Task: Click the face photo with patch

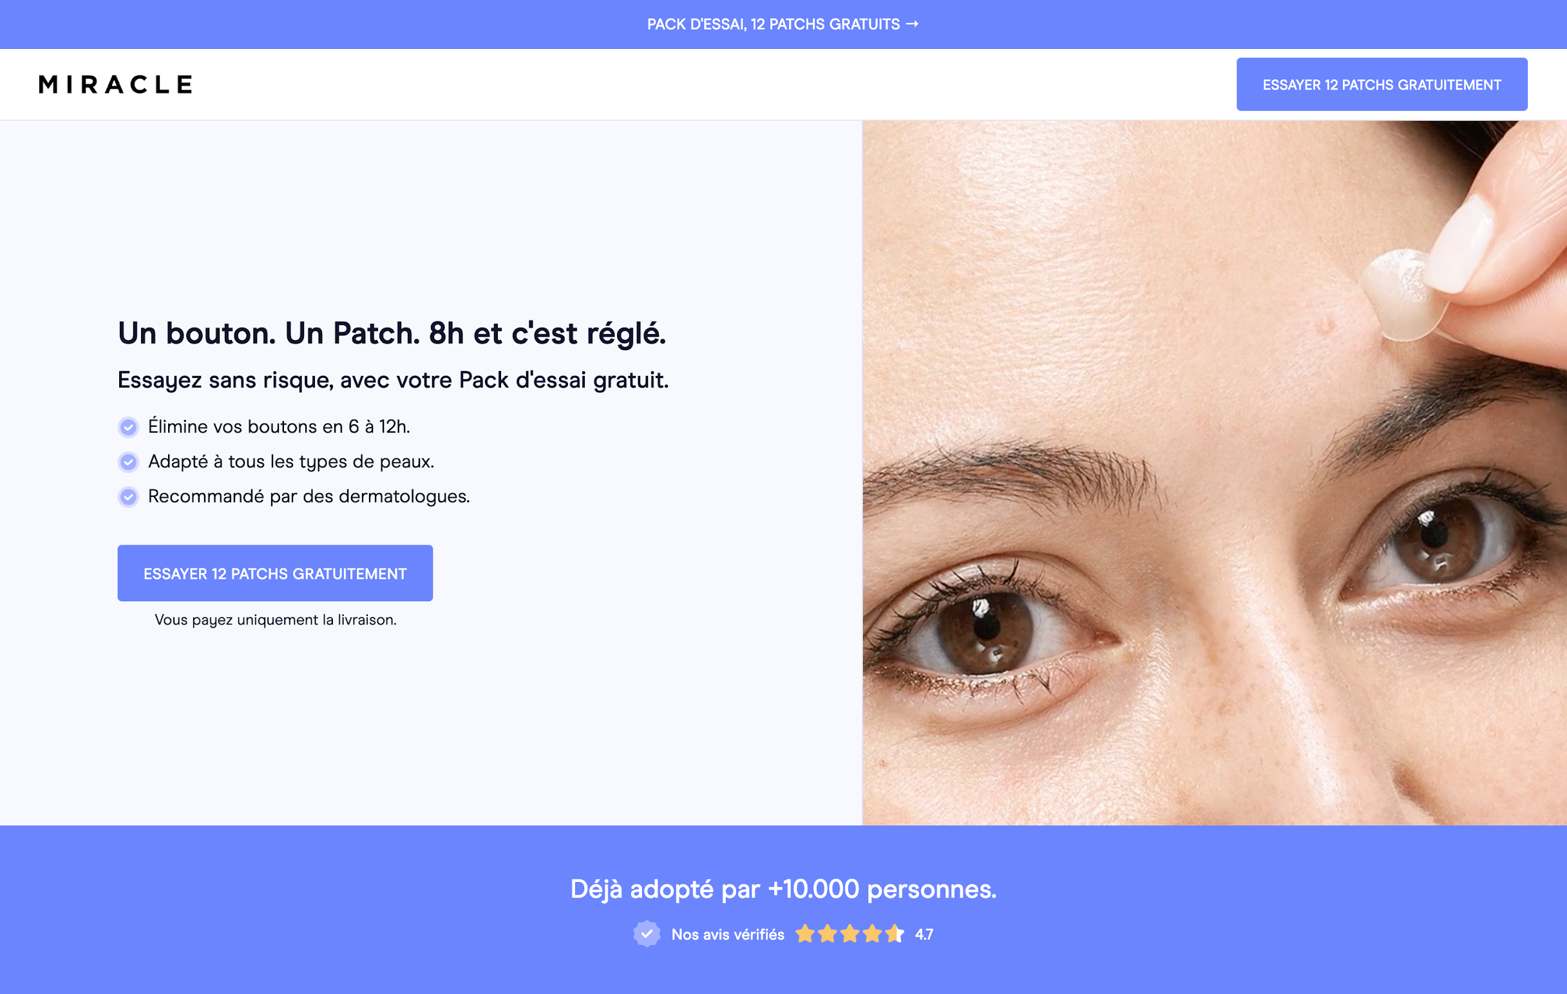Action: pyautogui.click(x=1214, y=473)
